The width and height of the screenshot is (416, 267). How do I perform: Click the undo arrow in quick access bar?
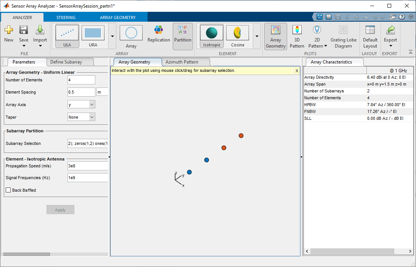tap(374, 17)
